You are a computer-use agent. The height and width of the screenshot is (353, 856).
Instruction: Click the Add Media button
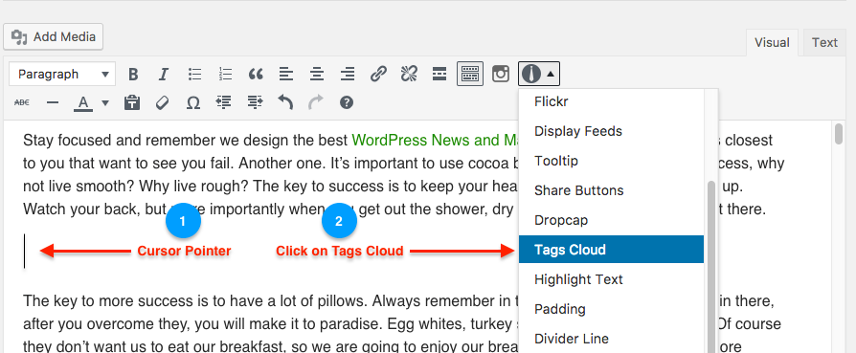[x=53, y=37]
